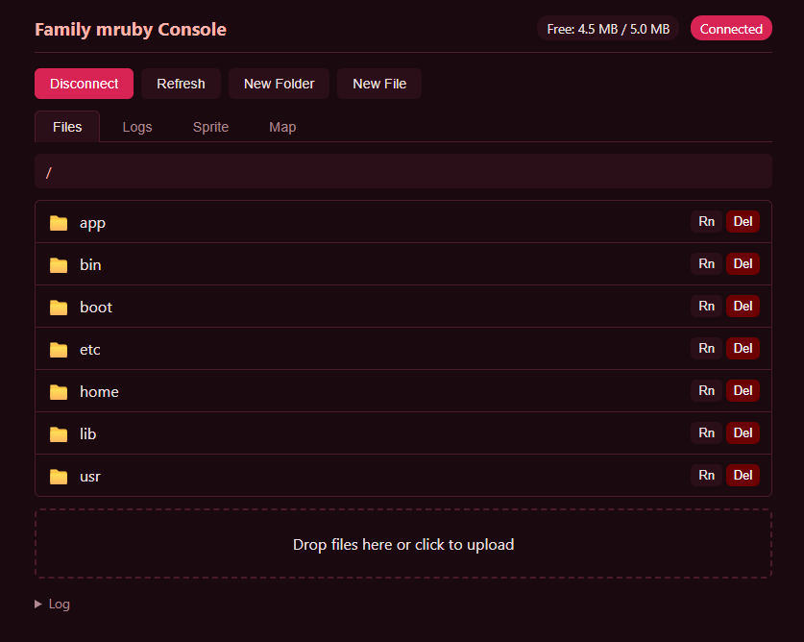Create a New Folder

[279, 84]
